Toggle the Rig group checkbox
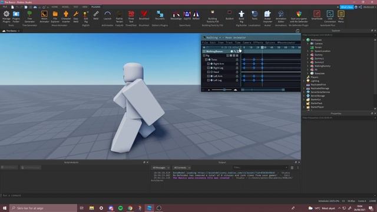 [x=204, y=55]
